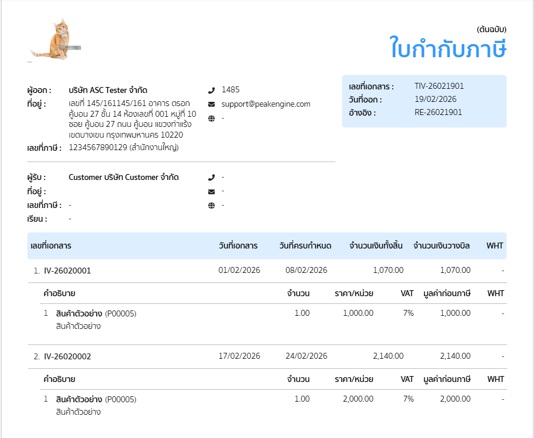
Task: Click the phone icon in recipient contact section
Action: pyautogui.click(x=210, y=176)
